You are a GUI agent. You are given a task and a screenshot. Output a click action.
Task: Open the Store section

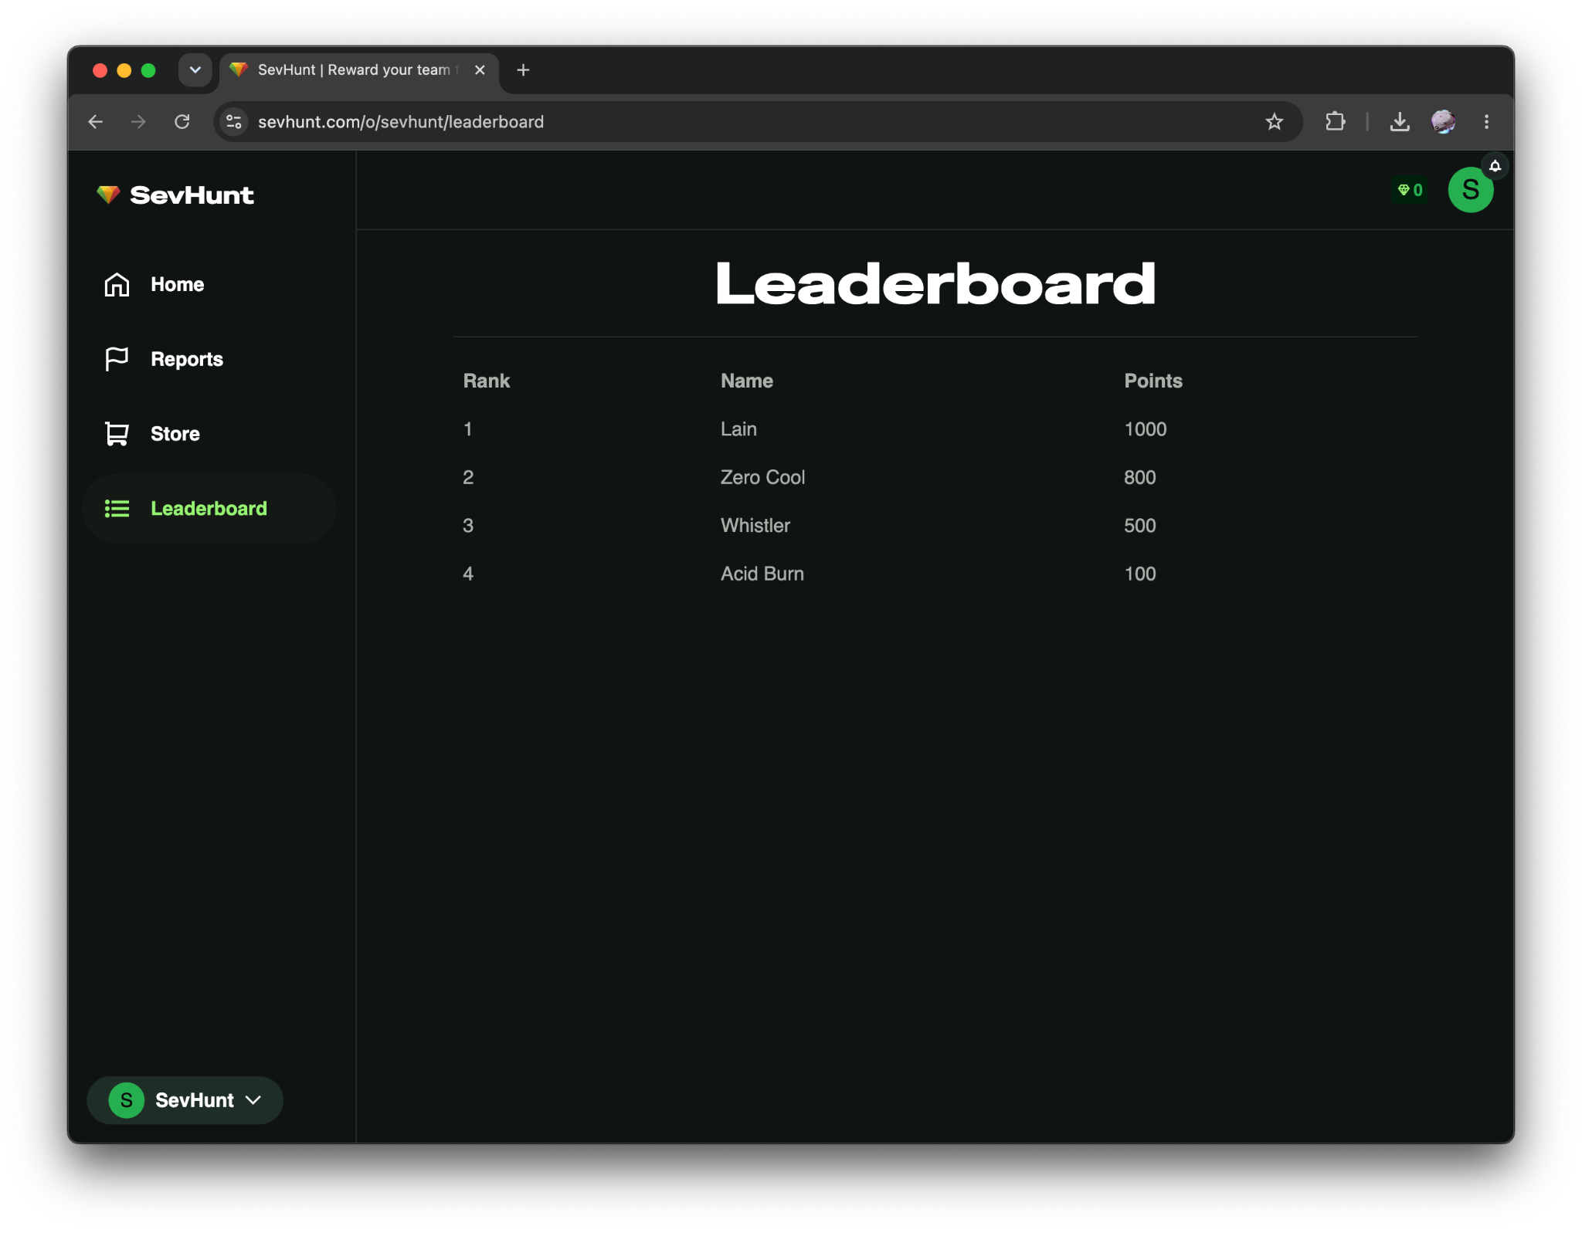click(x=209, y=434)
